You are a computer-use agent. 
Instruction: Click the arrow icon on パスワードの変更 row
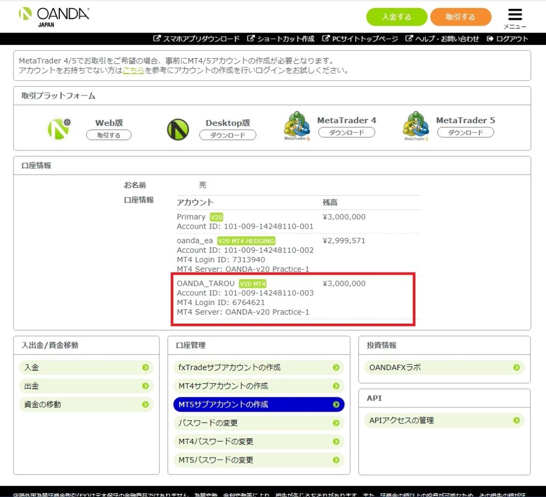coord(336,423)
